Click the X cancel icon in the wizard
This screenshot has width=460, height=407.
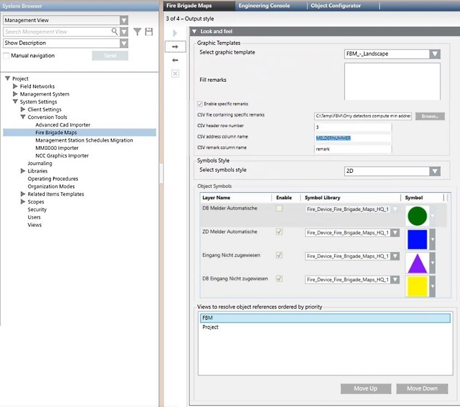point(175,73)
